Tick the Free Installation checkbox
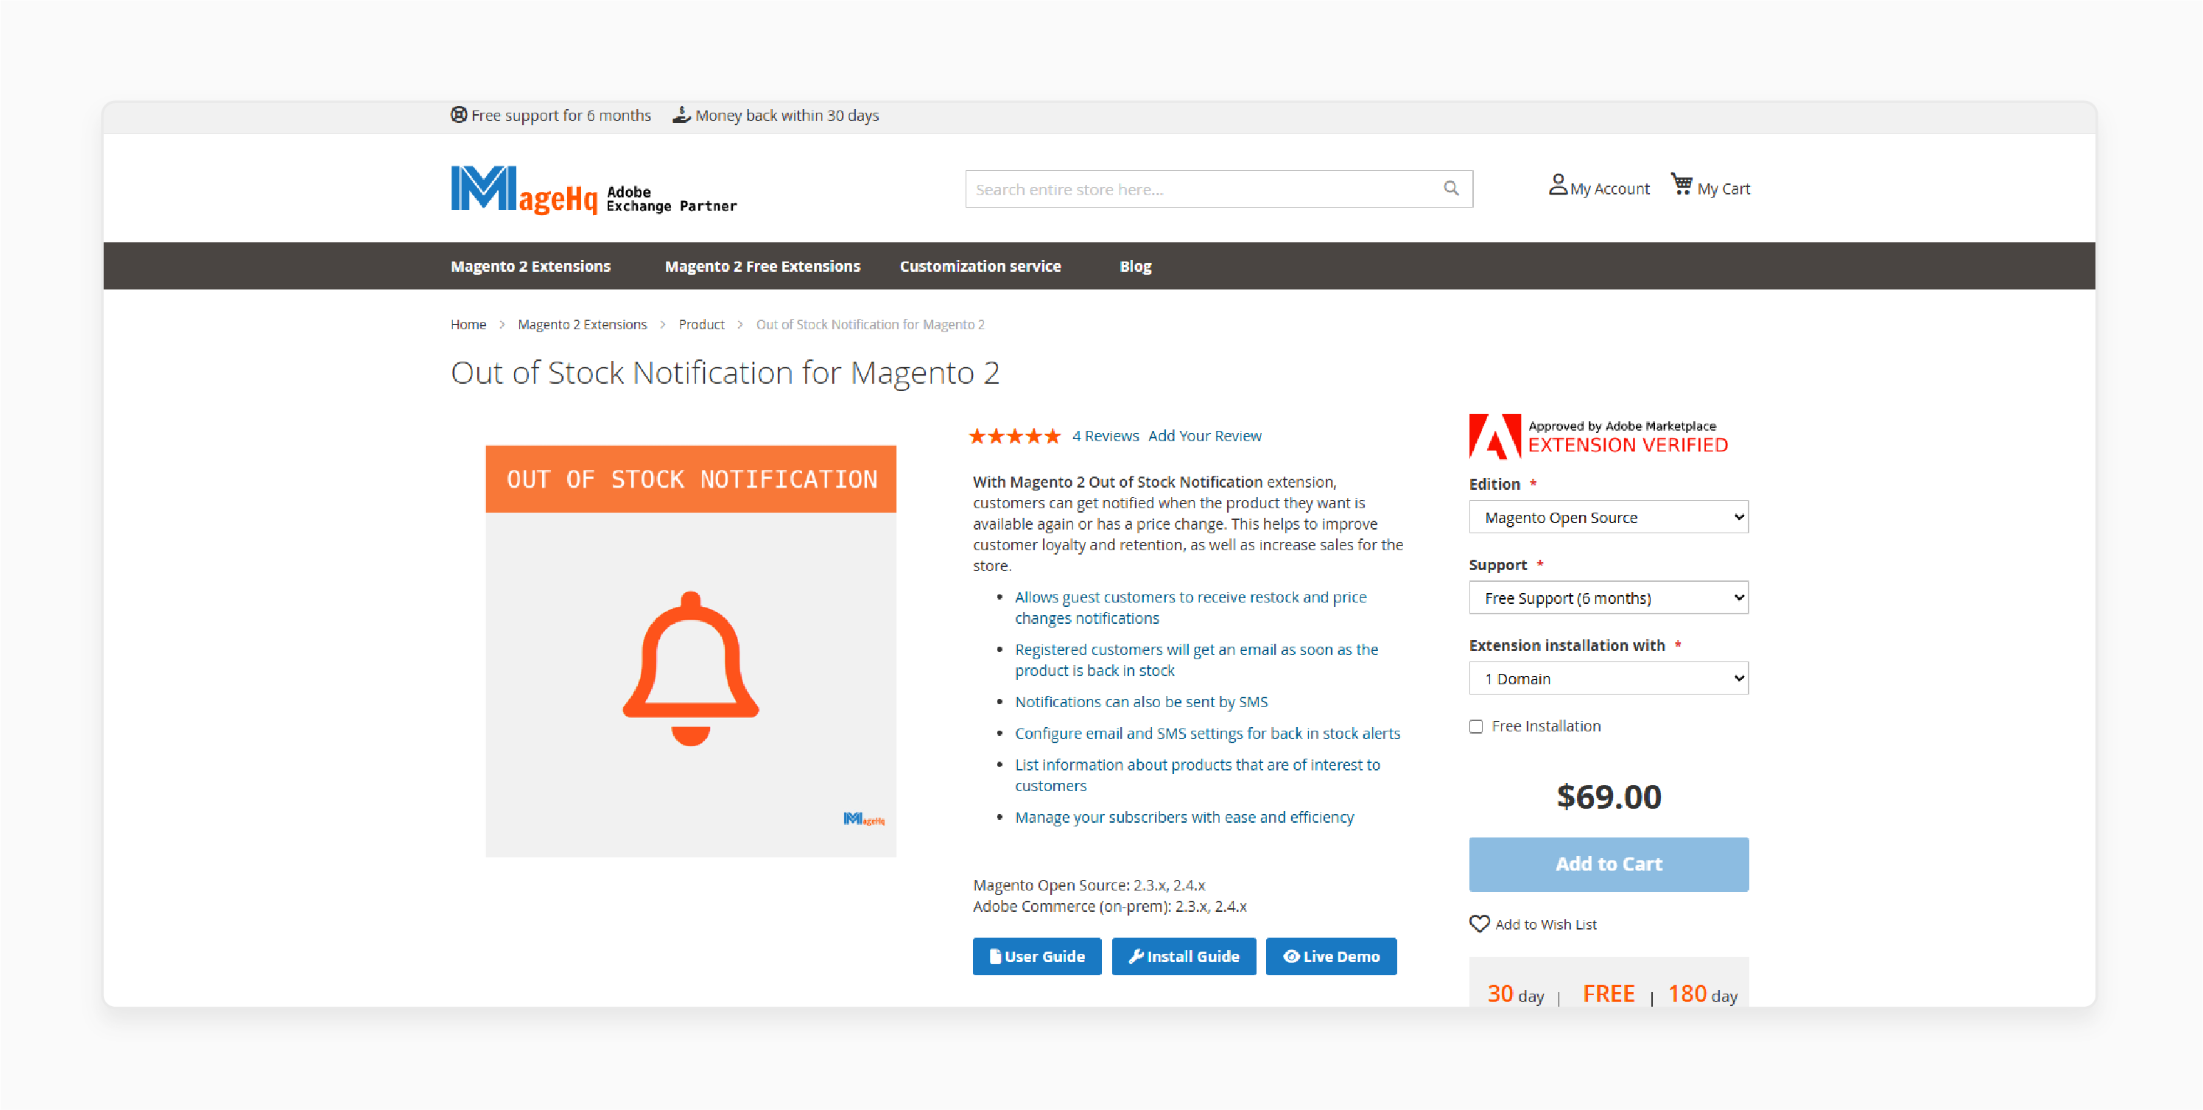The width and height of the screenshot is (2203, 1110). (x=1475, y=726)
